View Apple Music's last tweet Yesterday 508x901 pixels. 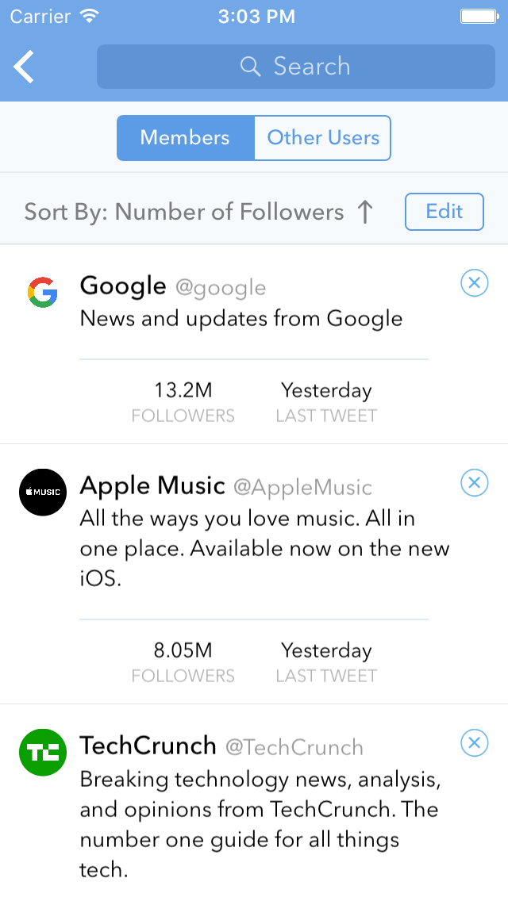click(326, 661)
